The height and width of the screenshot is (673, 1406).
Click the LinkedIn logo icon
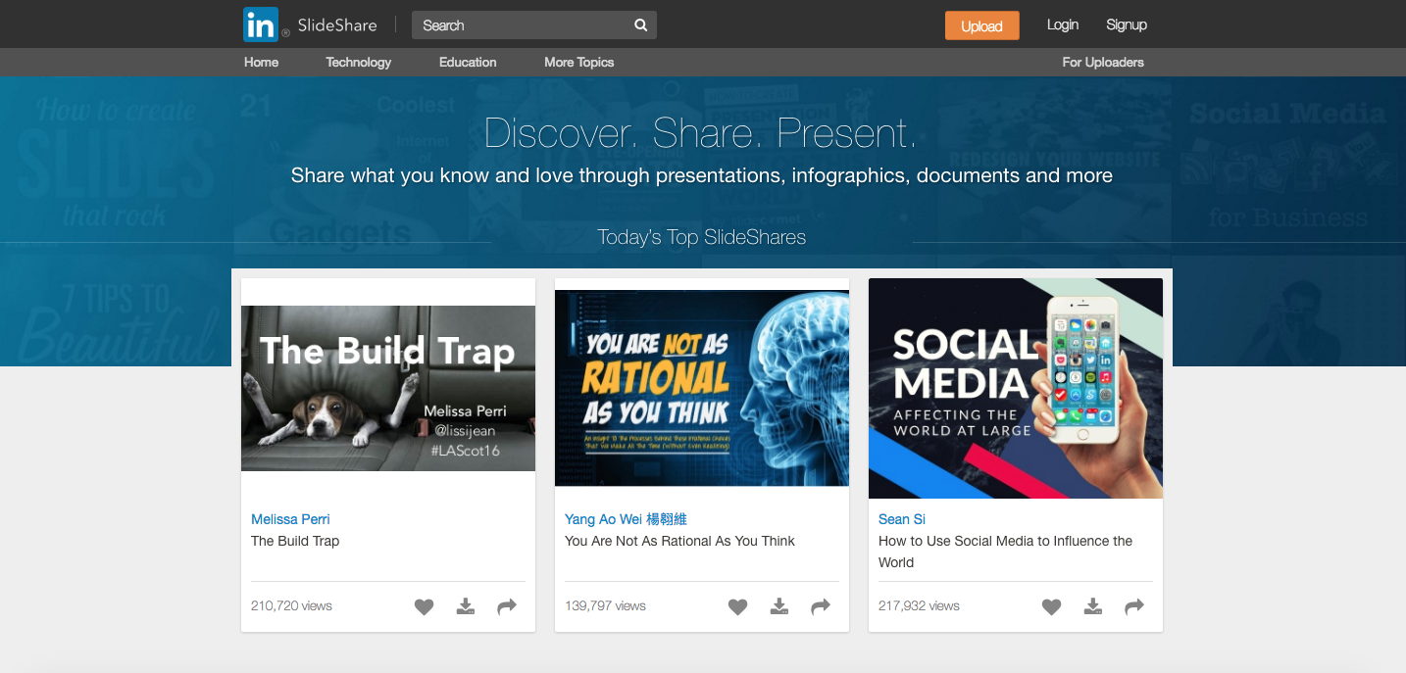[261, 25]
